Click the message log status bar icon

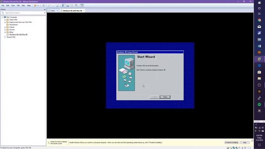click(250, 148)
